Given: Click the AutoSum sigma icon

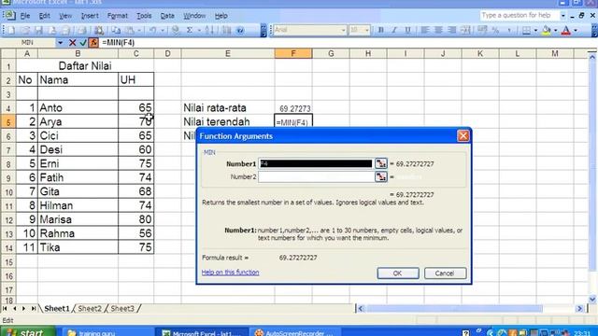Looking at the screenshot, I should point(190,30).
